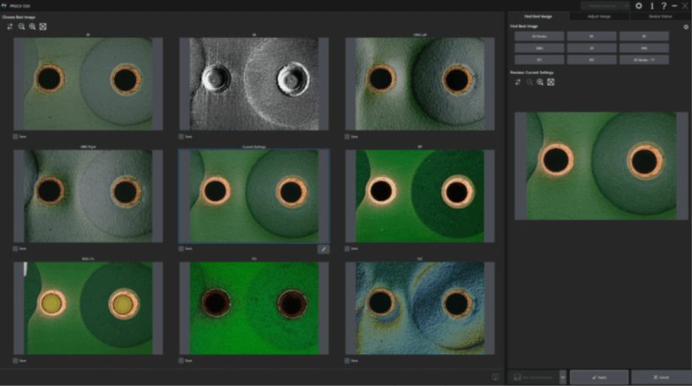Check Save box under the top-left image
Image resolution: width=692 pixels, height=386 pixels.
pyautogui.click(x=15, y=135)
